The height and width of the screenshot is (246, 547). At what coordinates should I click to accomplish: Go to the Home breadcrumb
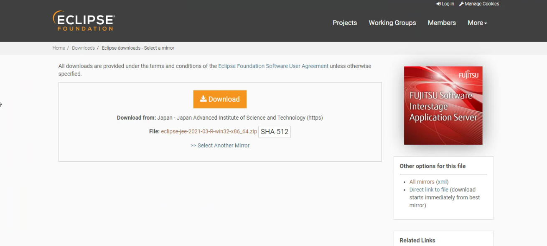tap(59, 48)
